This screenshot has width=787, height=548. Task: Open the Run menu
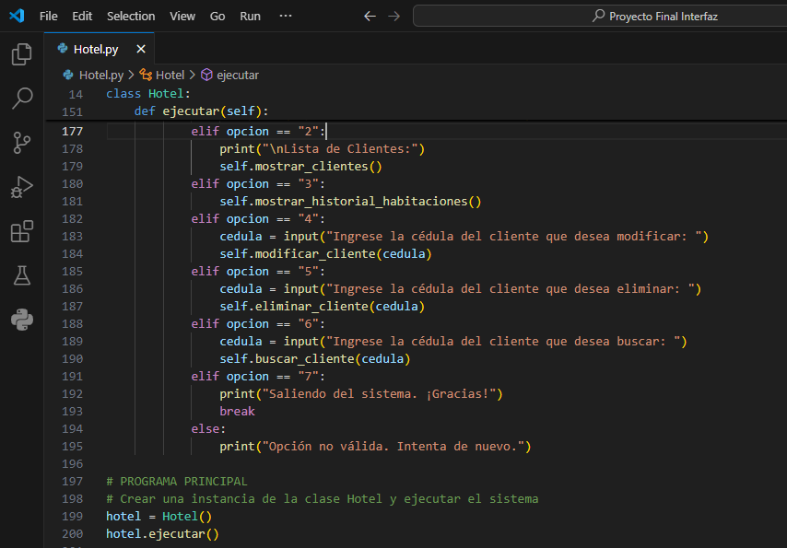tap(250, 16)
